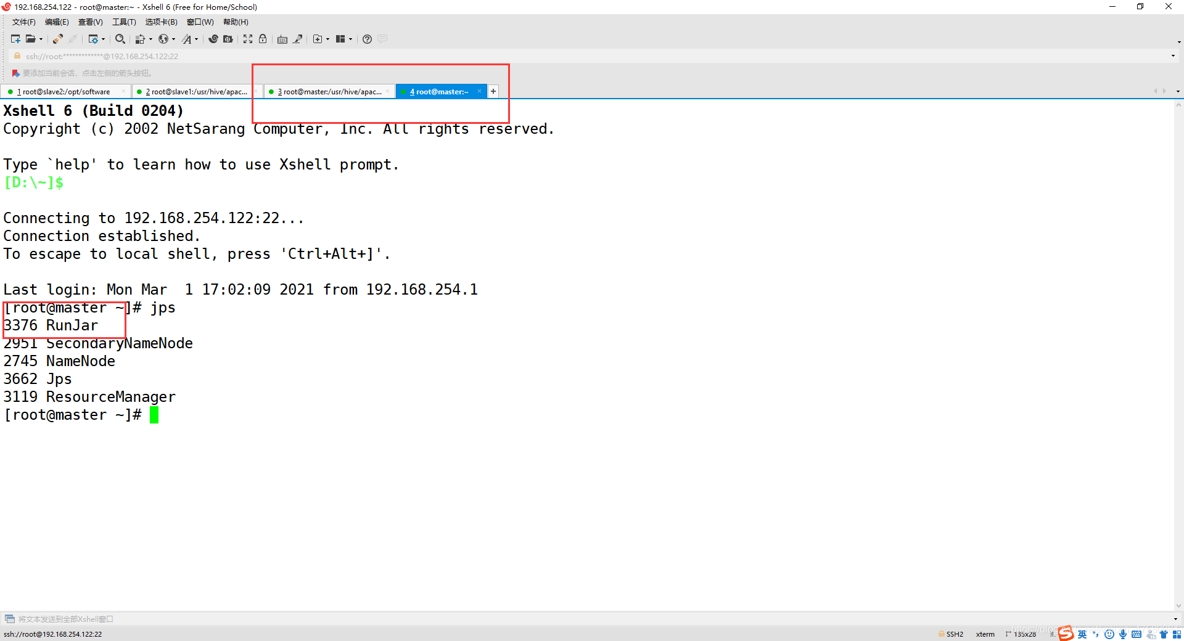The height and width of the screenshot is (641, 1184).
Task: Click the lock screen padlock icon
Action: 263,39
